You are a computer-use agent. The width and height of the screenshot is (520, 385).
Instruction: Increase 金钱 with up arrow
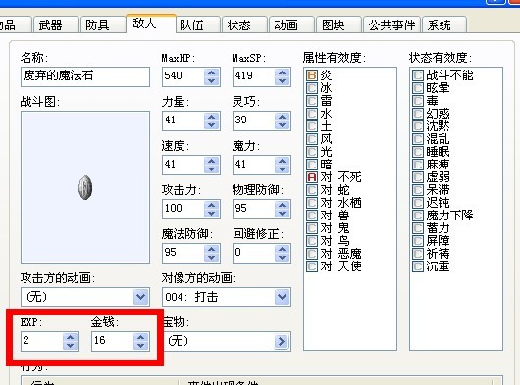(141, 337)
